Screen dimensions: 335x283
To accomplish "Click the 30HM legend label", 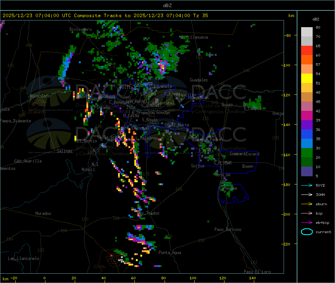I will (x=320, y=194).
